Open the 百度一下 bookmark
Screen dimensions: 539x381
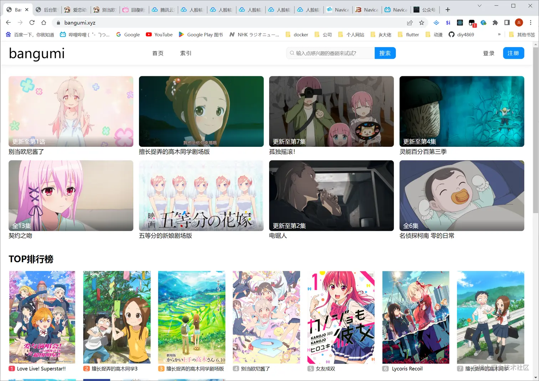[30, 35]
